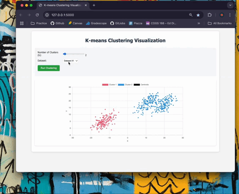Click the macOS yellow minimize window button
This screenshot has width=239, height=194.
click(27, 5)
